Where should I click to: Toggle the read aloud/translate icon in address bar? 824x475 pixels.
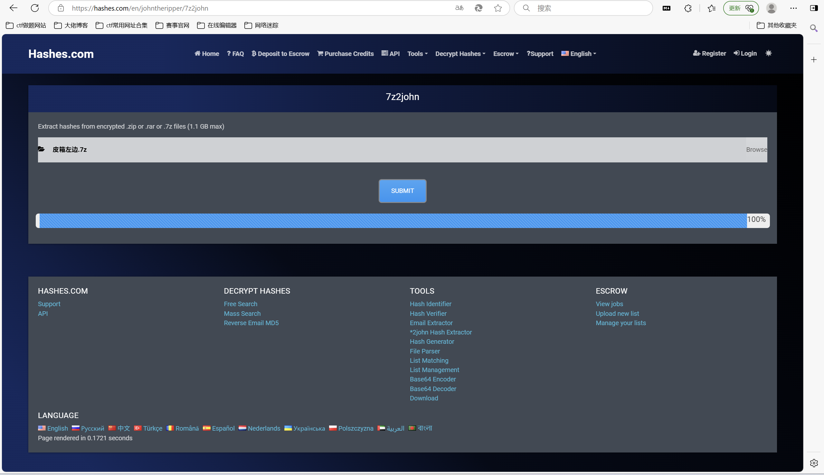coord(459,8)
